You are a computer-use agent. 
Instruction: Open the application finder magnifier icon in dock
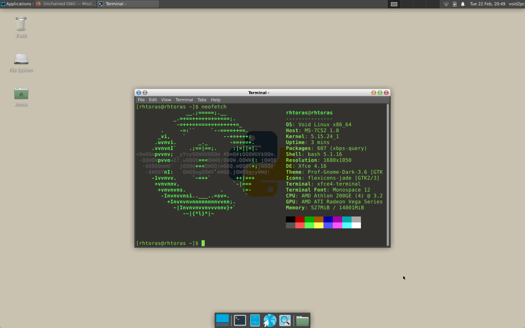coord(285,320)
